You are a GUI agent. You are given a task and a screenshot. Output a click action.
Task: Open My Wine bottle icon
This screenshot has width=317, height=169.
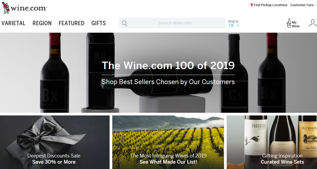click(x=289, y=23)
